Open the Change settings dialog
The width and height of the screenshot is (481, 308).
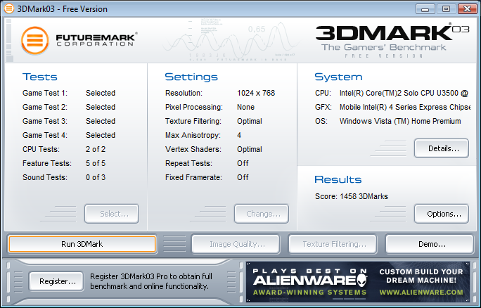262,214
